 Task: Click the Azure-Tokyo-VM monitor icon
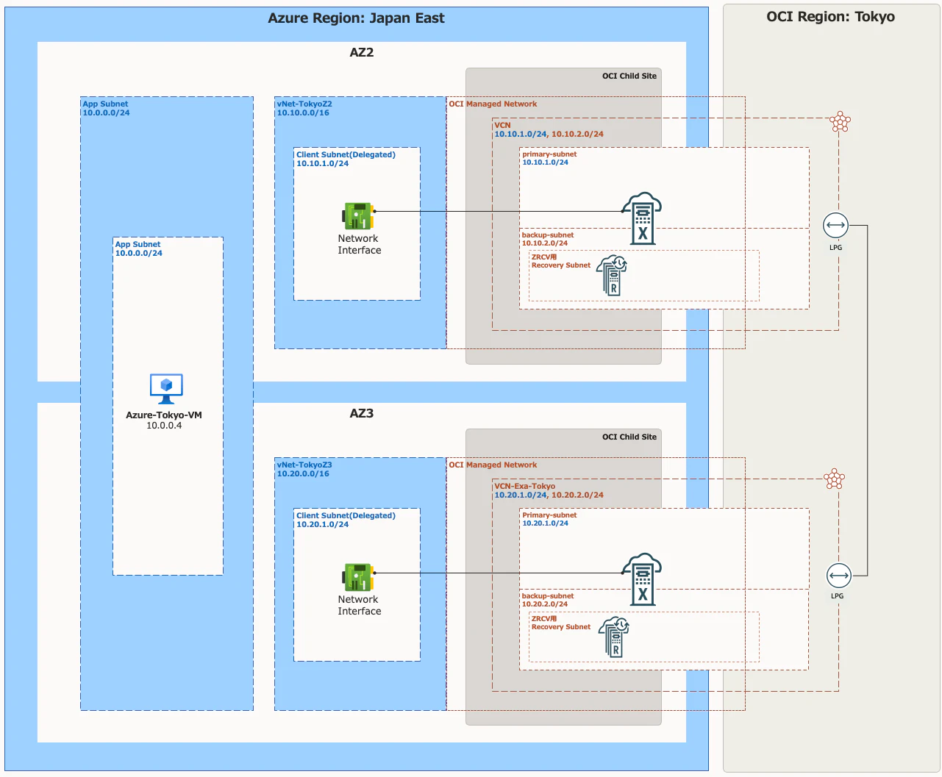pos(166,389)
